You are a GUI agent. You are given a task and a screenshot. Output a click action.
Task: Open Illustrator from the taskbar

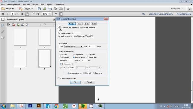coord(39,106)
